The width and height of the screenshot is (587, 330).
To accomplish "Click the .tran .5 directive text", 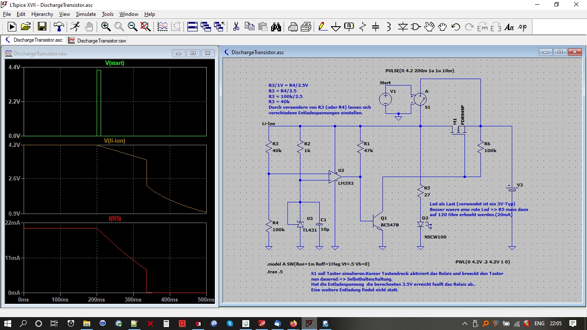I will (275, 272).
